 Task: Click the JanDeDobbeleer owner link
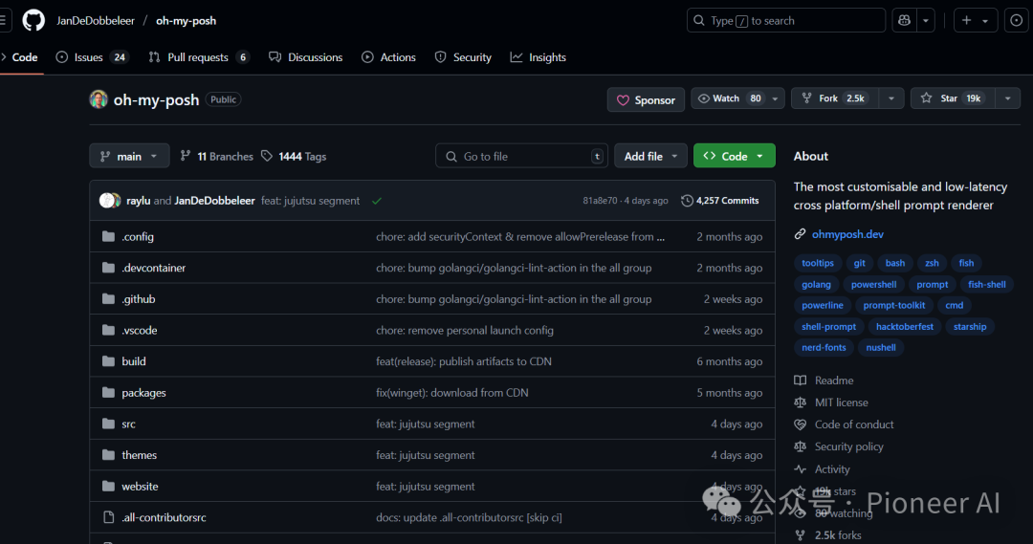(96, 20)
